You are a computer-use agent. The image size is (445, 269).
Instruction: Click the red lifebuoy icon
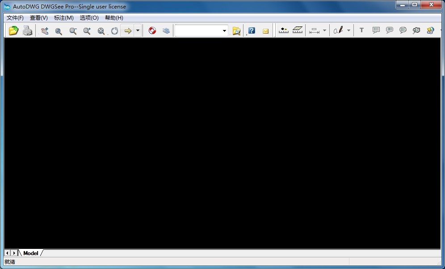point(152,30)
